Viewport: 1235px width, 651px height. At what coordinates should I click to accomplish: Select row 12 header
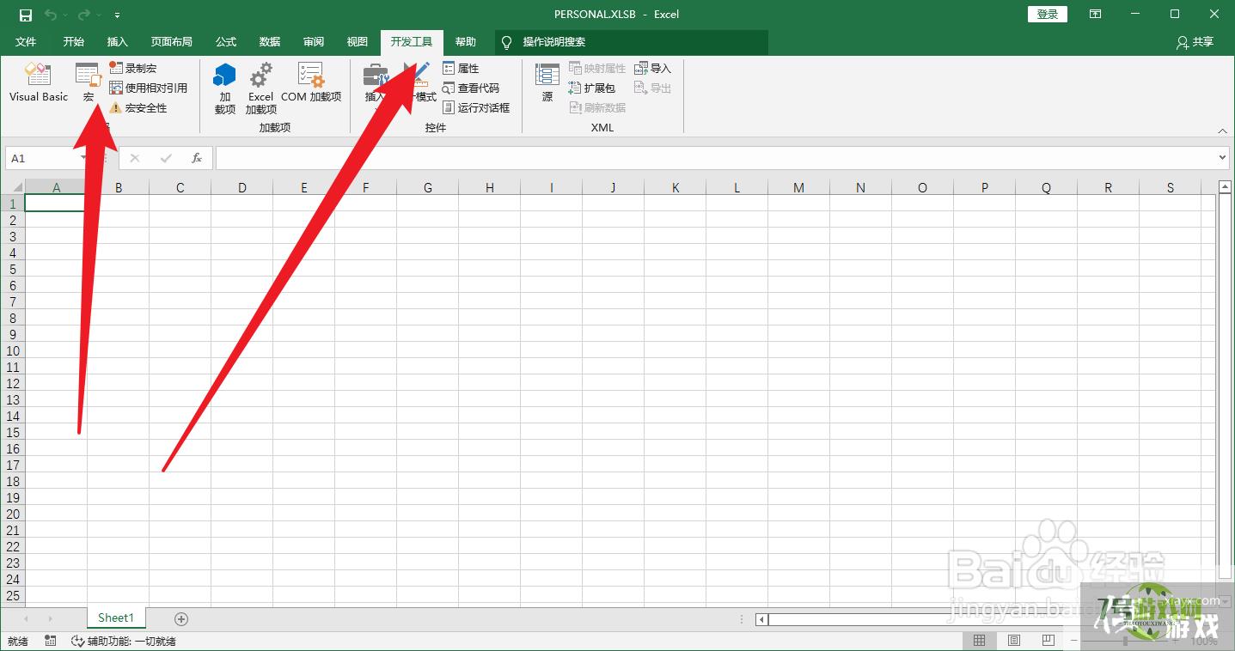click(x=13, y=383)
